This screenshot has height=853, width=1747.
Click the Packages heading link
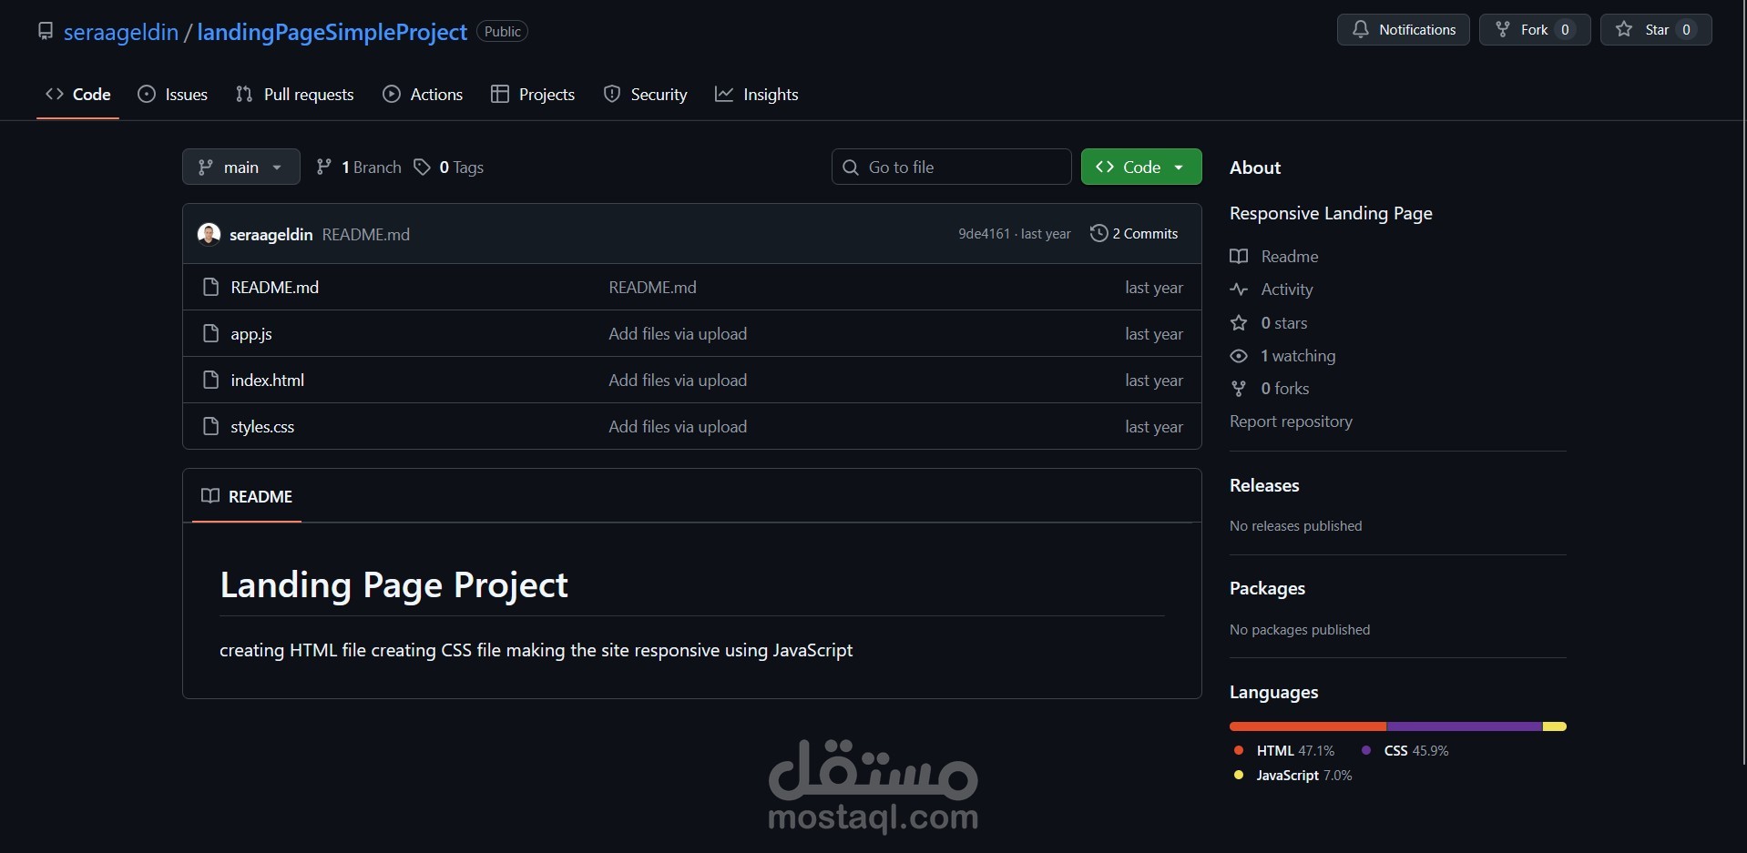click(1267, 588)
